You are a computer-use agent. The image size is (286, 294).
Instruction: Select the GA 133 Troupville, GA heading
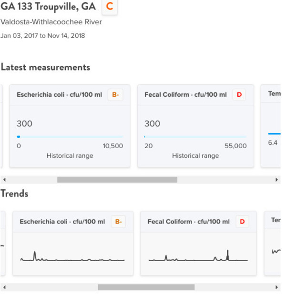[x=48, y=7]
